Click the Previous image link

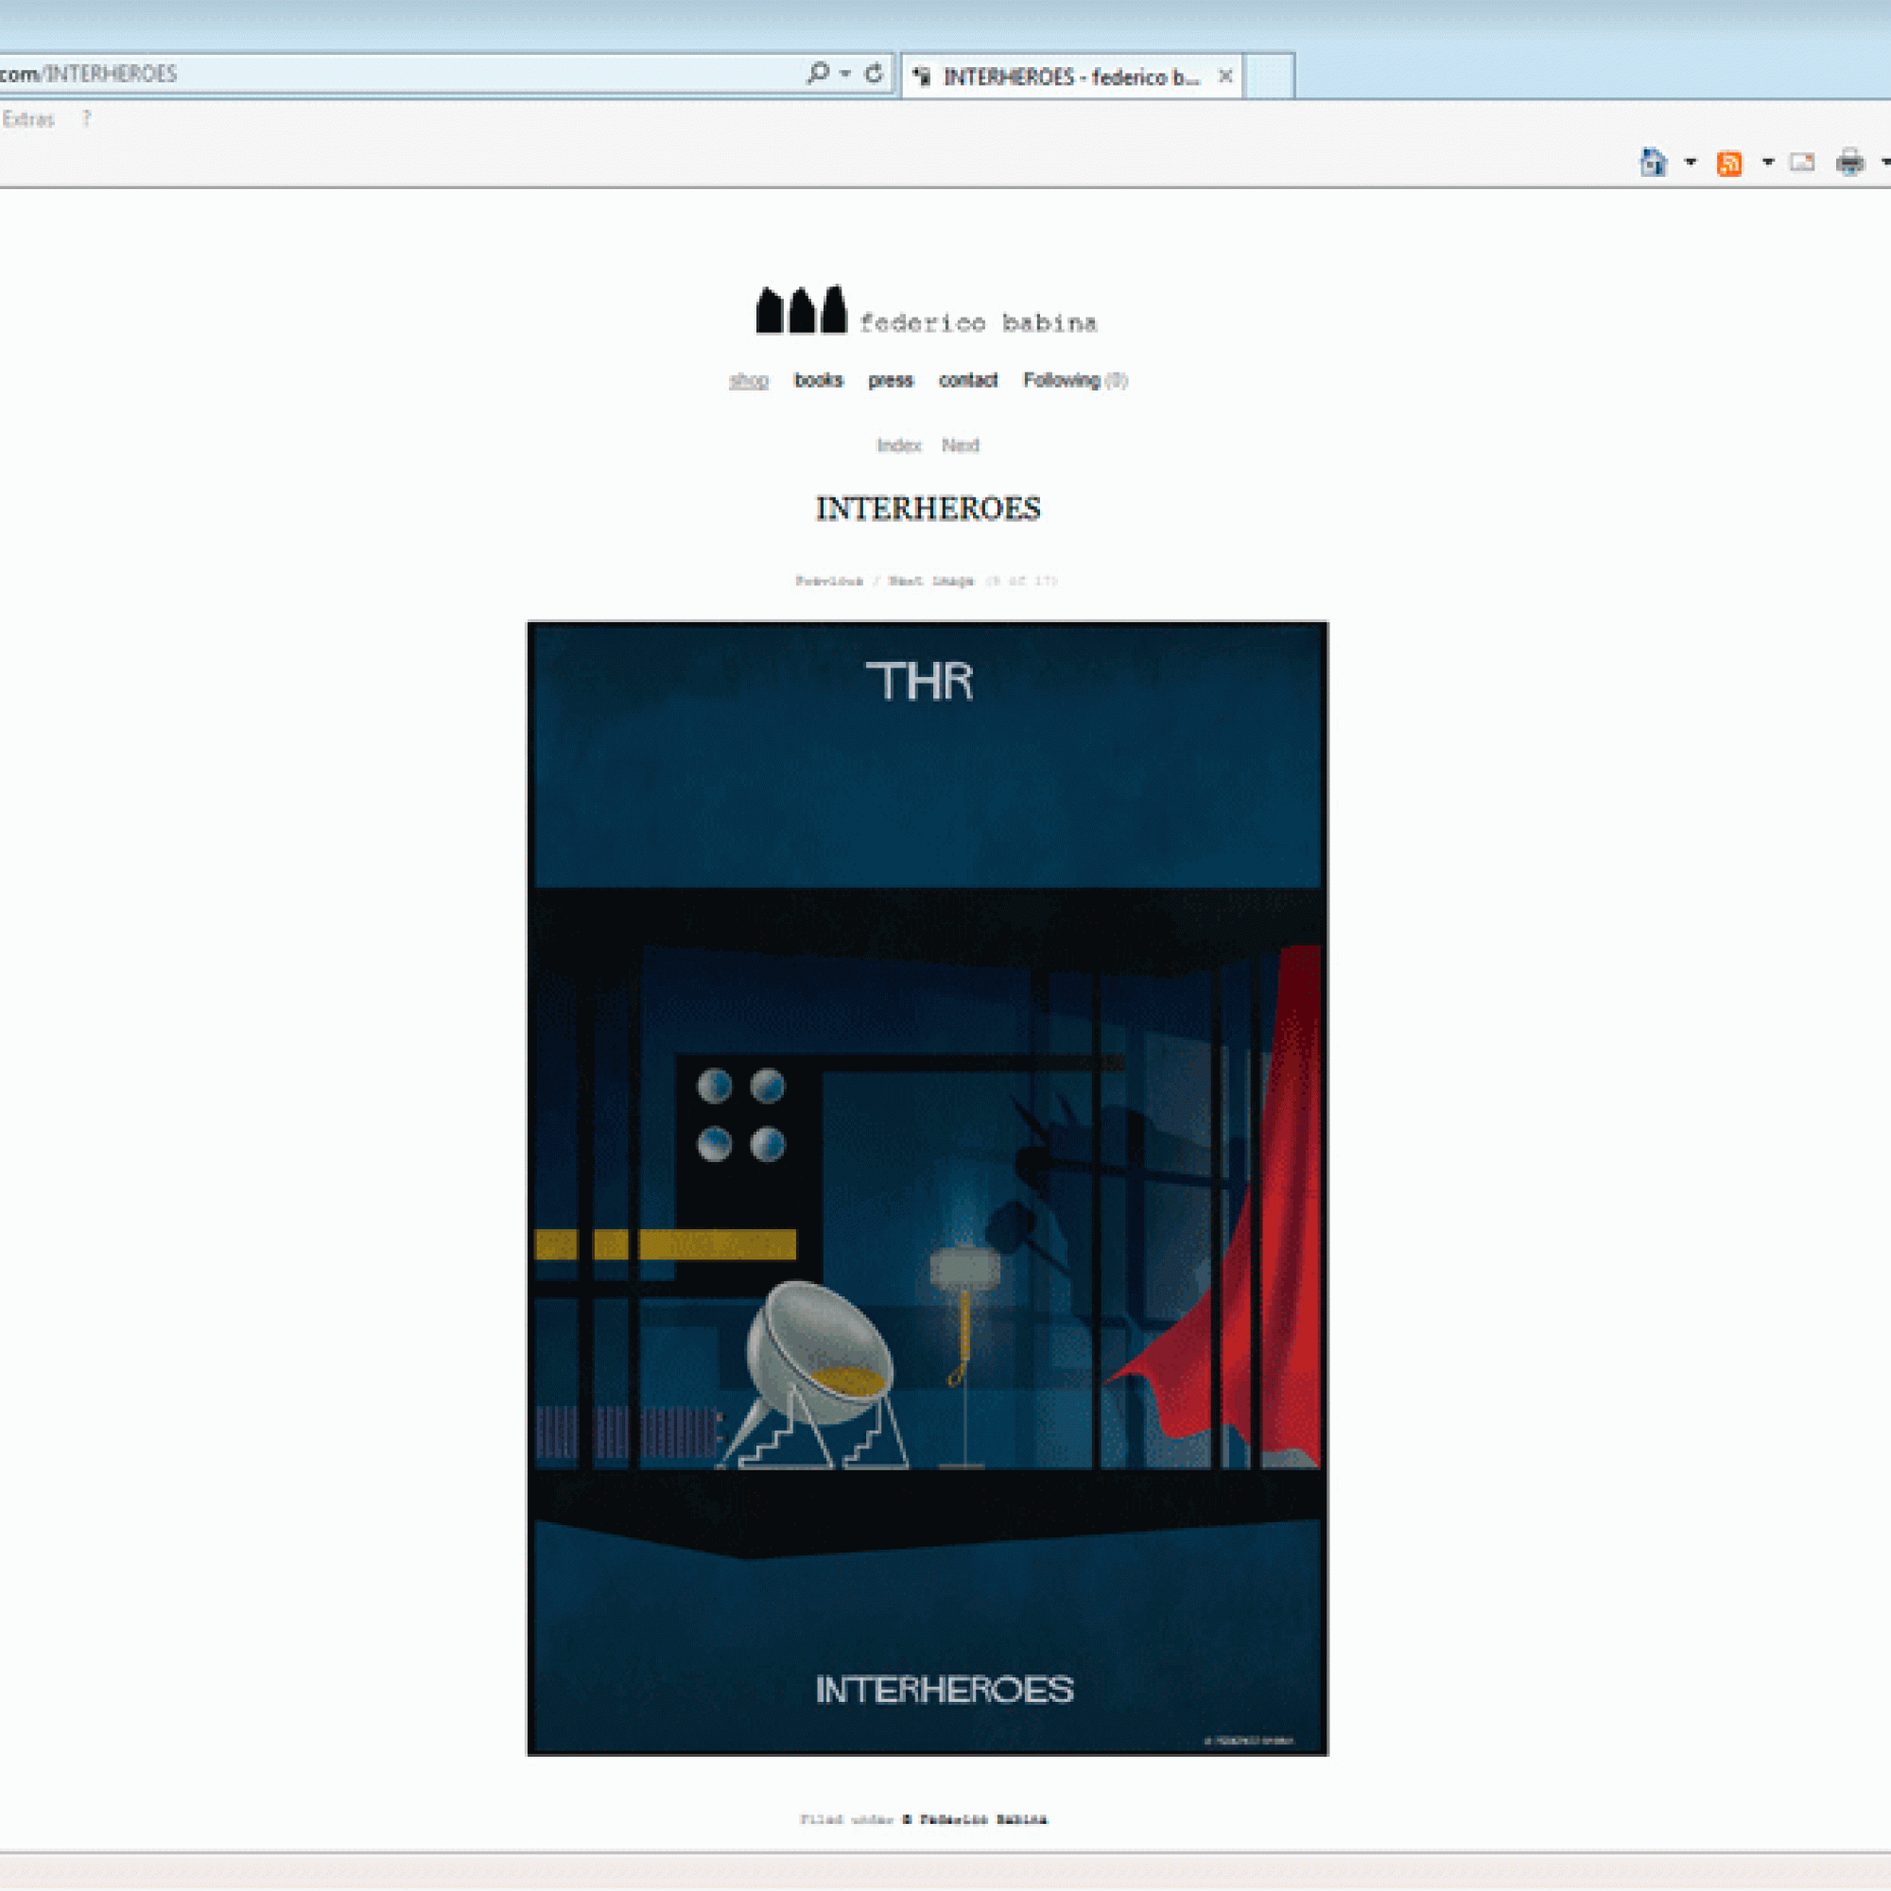829,581
